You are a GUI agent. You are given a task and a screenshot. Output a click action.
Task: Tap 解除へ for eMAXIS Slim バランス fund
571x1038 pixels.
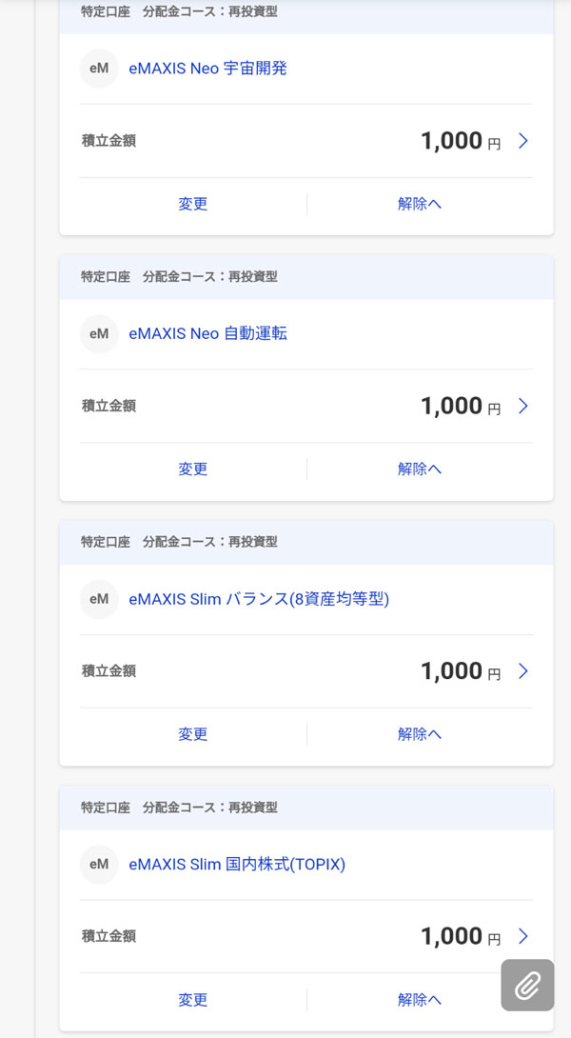point(420,734)
